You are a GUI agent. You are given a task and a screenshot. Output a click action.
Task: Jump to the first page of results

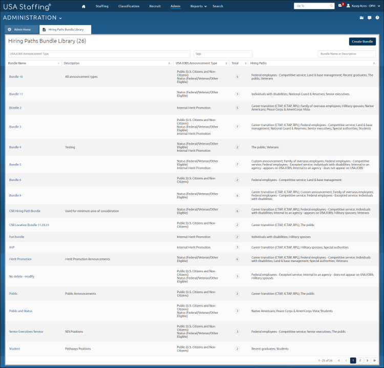tap(339, 360)
